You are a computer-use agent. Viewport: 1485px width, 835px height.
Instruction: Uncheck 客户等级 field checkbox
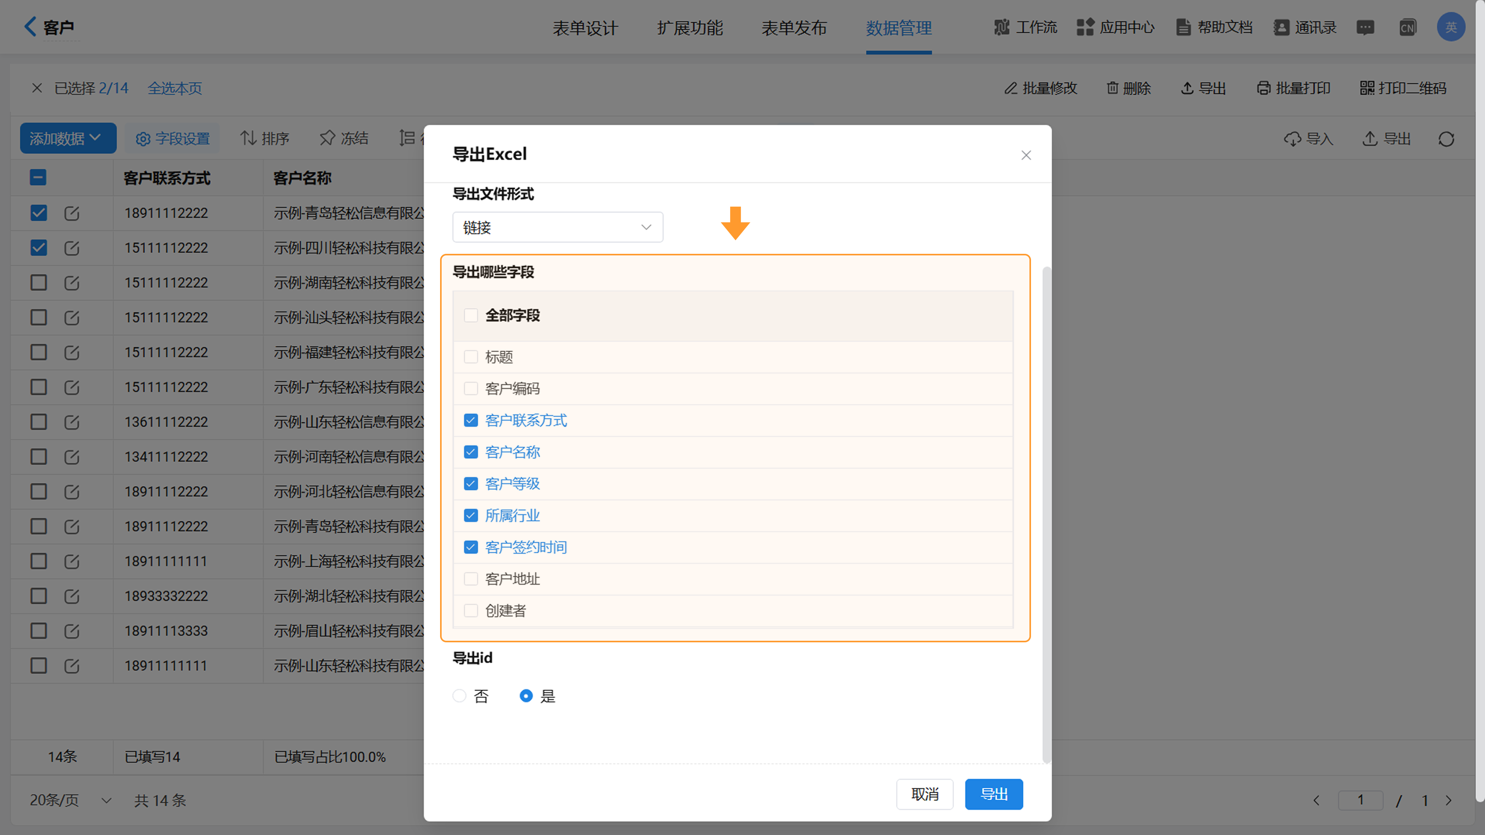pos(471,484)
